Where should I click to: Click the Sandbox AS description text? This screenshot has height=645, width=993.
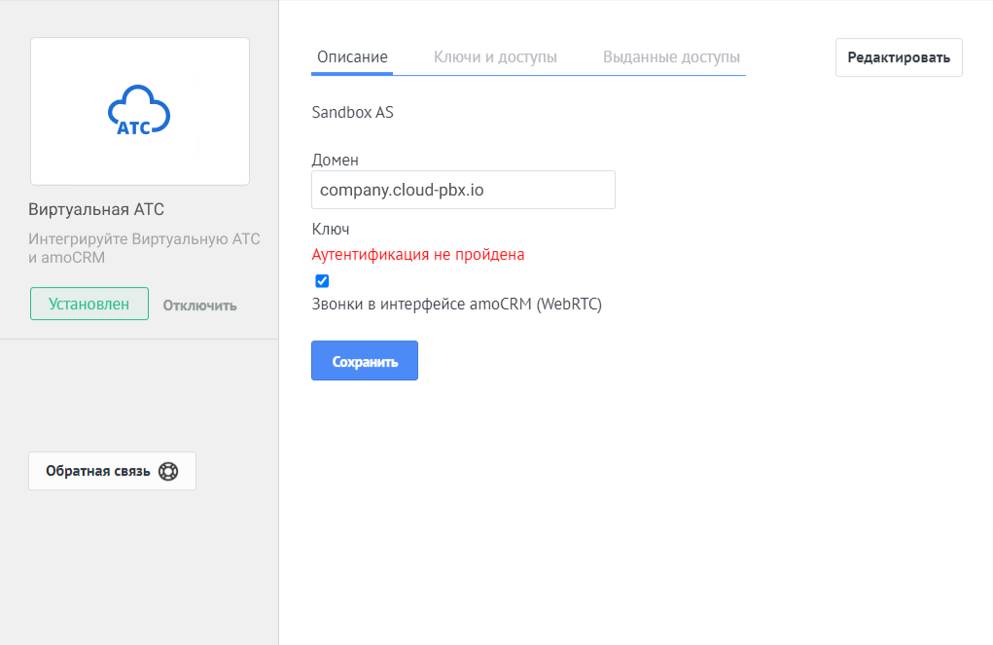point(352,112)
